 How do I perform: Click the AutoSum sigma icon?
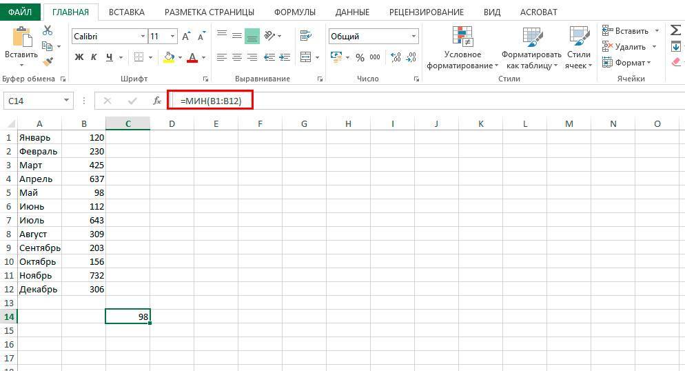click(x=675, y=30)
